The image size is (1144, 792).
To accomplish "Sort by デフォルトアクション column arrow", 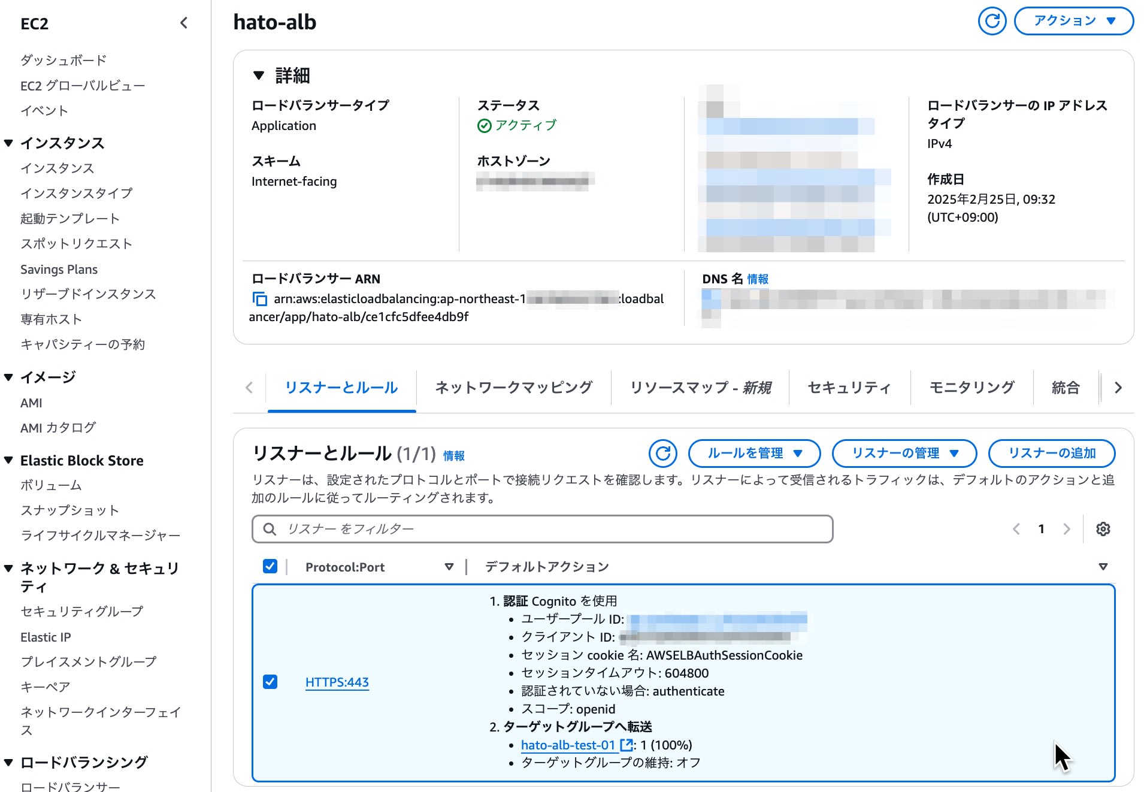I will (x=1103, y=567).
